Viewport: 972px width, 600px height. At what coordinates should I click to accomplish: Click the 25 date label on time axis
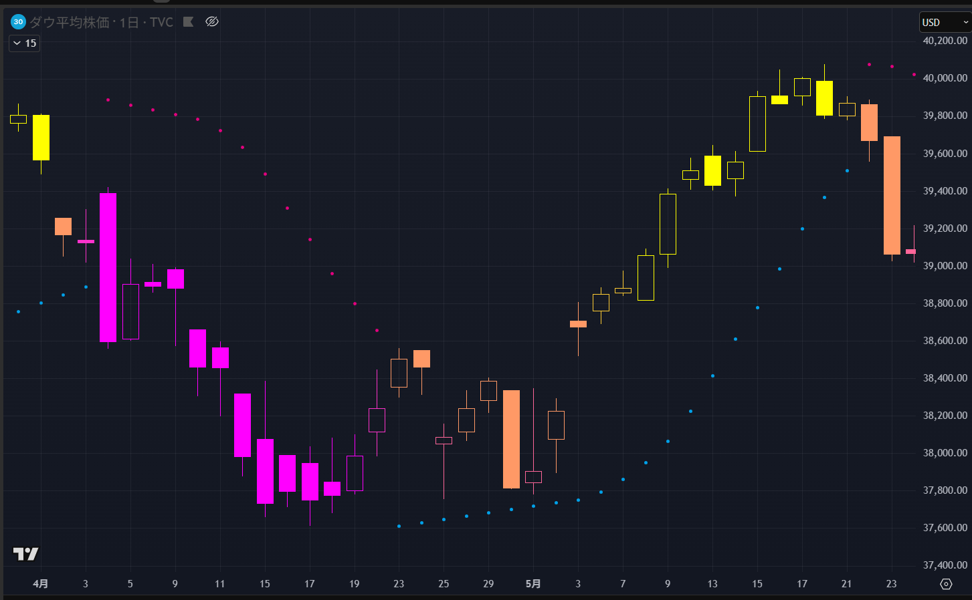click(444, 584)
